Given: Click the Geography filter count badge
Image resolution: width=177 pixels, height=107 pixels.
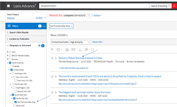Looking at the screenshot, I should [x=43, y=46].
